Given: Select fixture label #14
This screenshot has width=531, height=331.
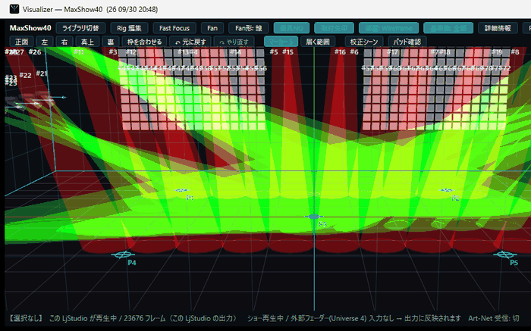Looking at the screenshot, I should pos(235,52).
